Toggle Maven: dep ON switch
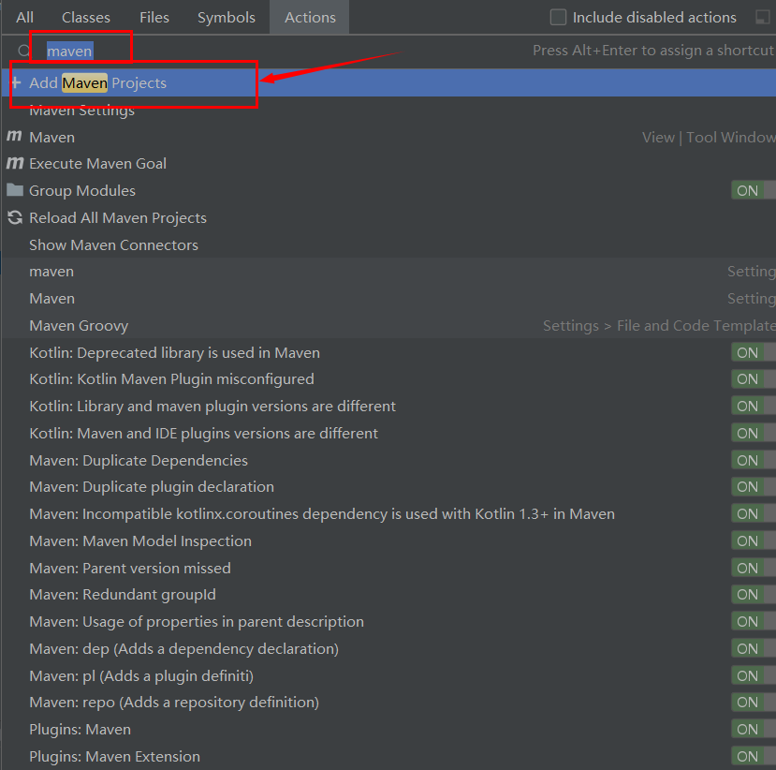 click(754, 648)
